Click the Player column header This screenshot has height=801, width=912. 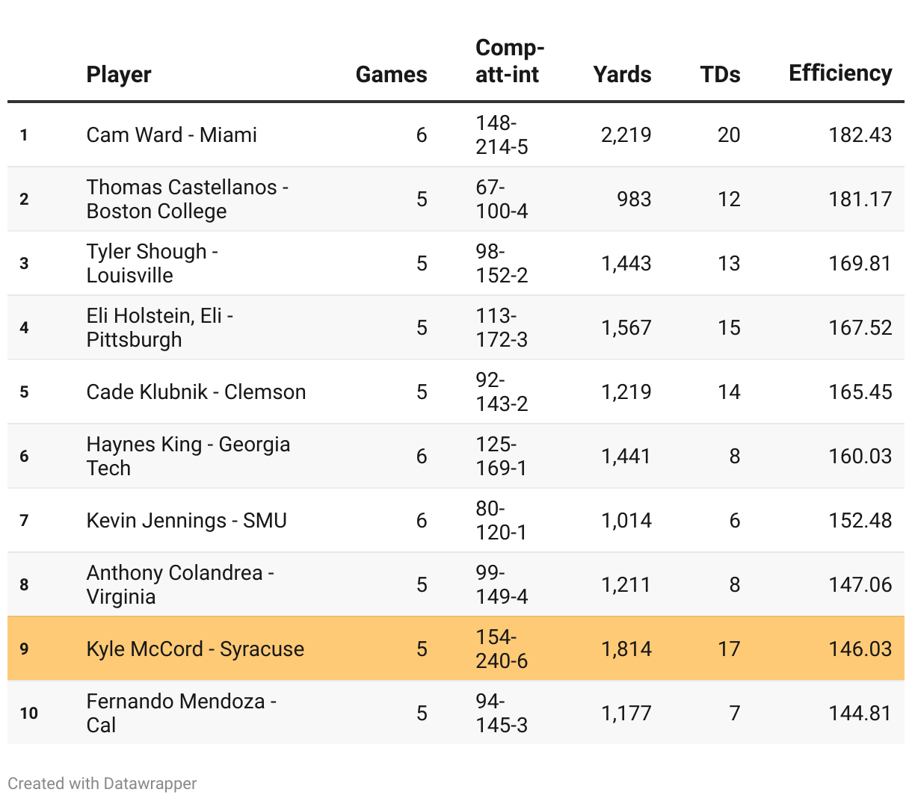click(119, 74)
